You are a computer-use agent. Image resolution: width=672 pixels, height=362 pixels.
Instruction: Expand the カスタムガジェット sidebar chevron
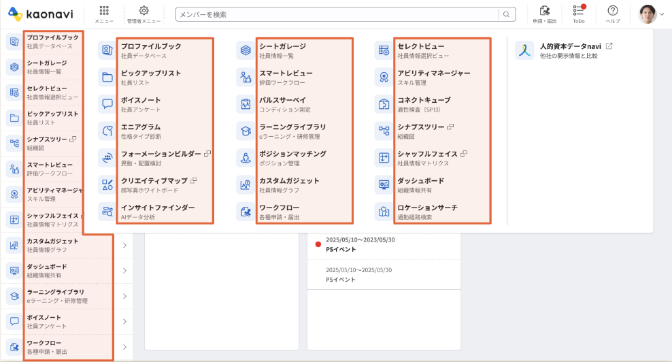click(x=124, y=246)
